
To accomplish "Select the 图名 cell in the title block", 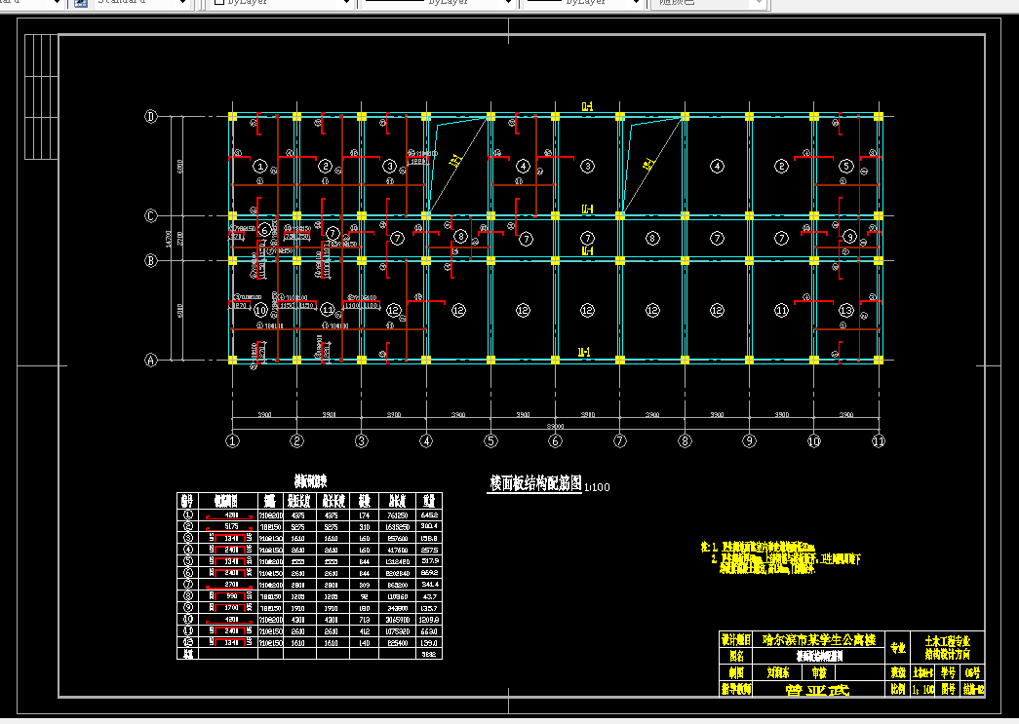I will click(x=736, y=656).
